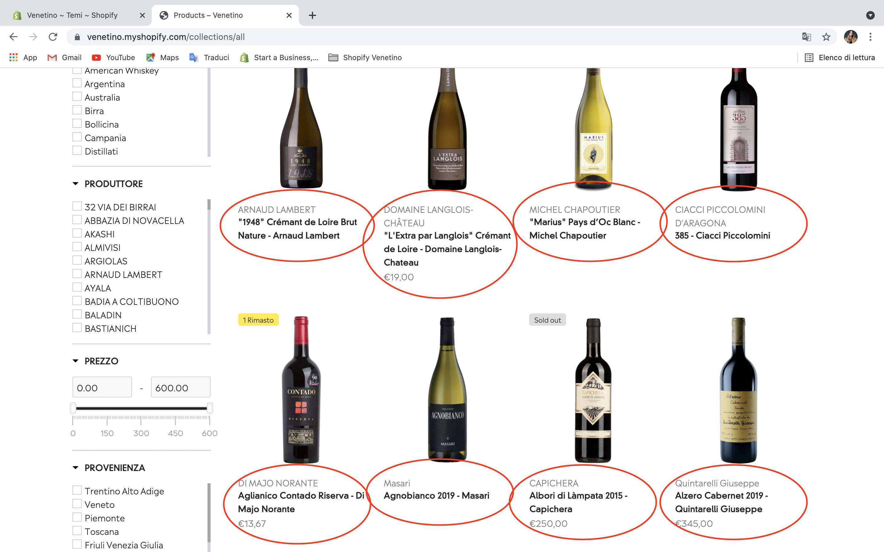Tick the Veneto provenance checkbox
The width and height of the screenshot is (884, 552).
77,504
